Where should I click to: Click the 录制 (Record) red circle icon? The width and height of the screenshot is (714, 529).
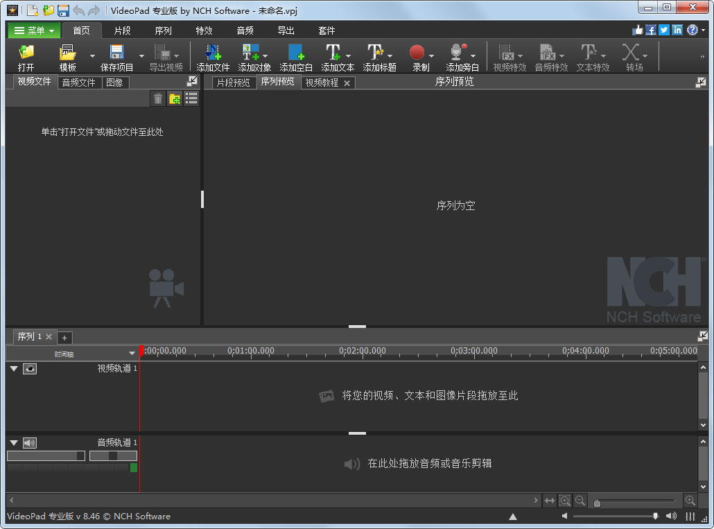(417, 53)
